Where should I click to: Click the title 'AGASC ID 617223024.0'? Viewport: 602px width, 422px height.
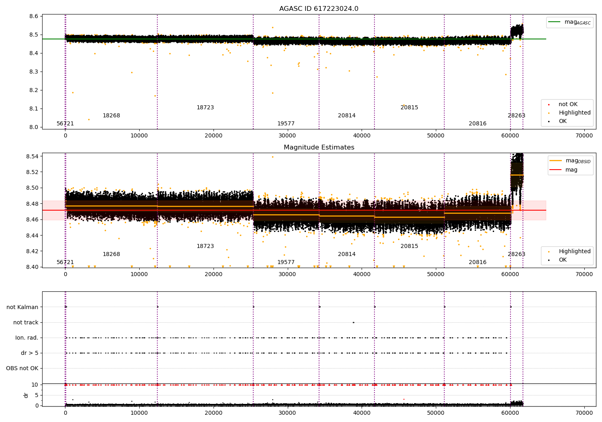click(x=319, y=9)
